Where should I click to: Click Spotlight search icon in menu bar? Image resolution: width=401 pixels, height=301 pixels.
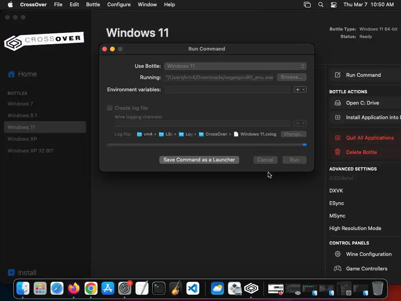pyautogui.click(x=320, y=5)
